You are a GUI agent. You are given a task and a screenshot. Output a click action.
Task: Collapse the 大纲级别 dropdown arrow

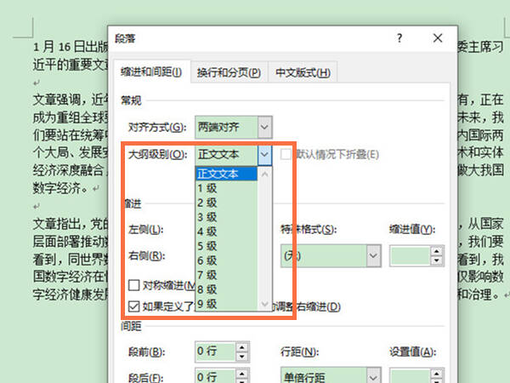(x=264, y=154)
